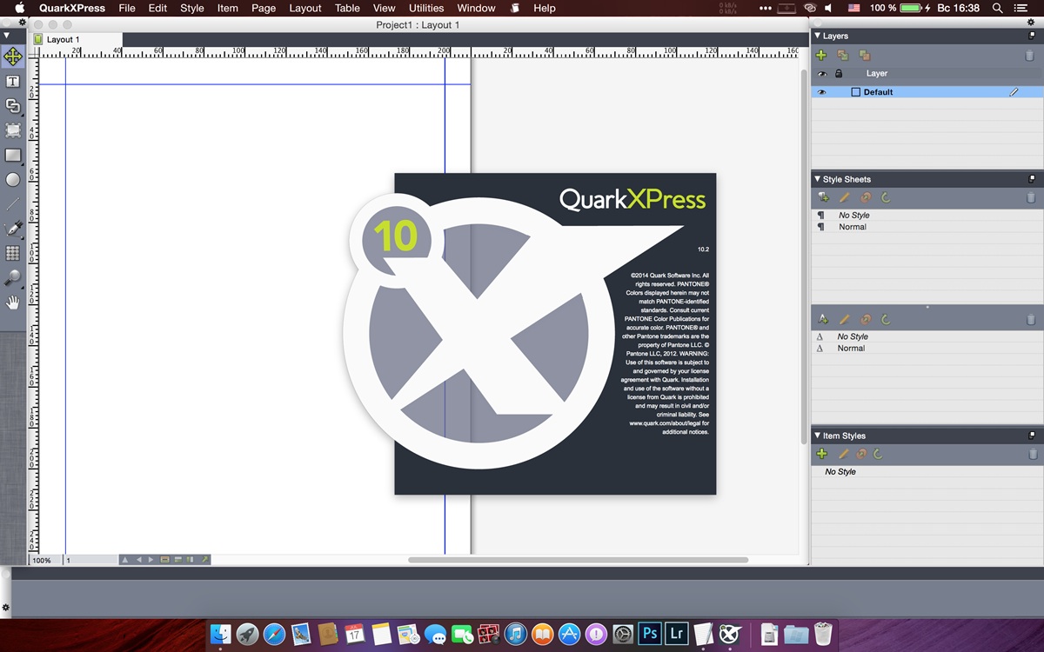
Task: Collapse the Layers panel
Action: 817,36
